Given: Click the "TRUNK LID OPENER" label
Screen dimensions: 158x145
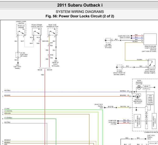Looking at the screenshot, I should (21, 27).
